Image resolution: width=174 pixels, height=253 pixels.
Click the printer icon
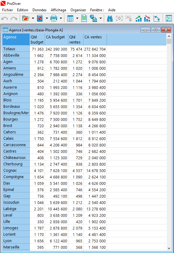(x=54, y=18)
